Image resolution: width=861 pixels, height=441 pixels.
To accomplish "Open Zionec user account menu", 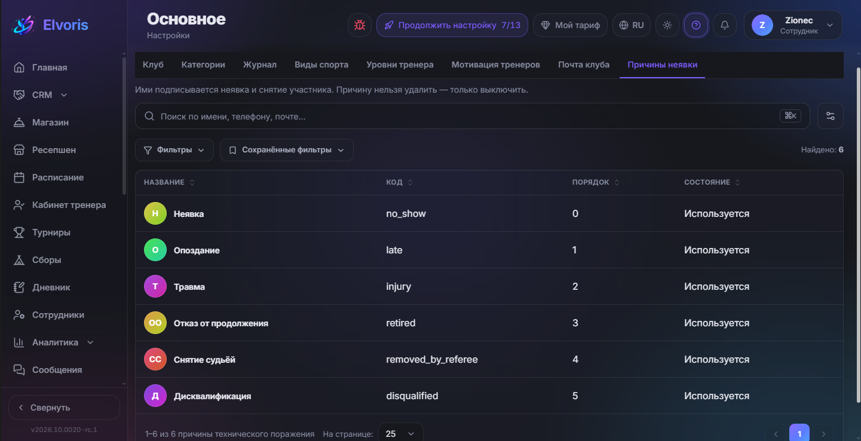I will [x=793, y=25].
